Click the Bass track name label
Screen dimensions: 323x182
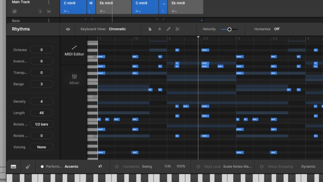tap(16, 21)
